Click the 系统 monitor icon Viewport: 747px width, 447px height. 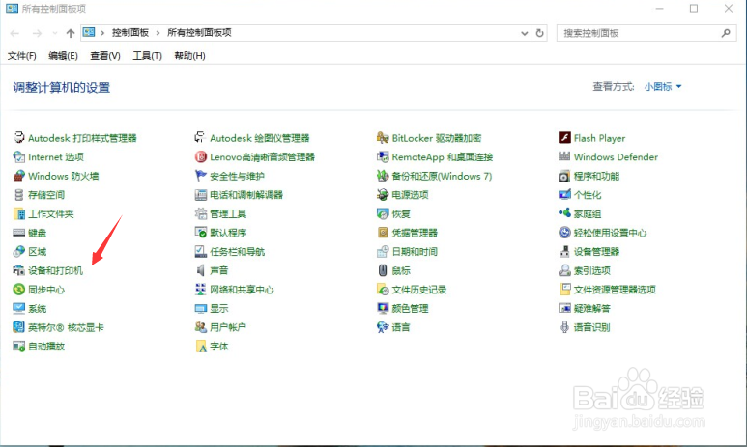(19, 309)
